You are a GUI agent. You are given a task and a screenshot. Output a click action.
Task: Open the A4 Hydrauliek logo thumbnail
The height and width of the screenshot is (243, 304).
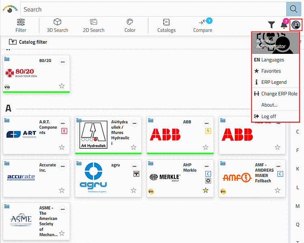coord(94,135)
